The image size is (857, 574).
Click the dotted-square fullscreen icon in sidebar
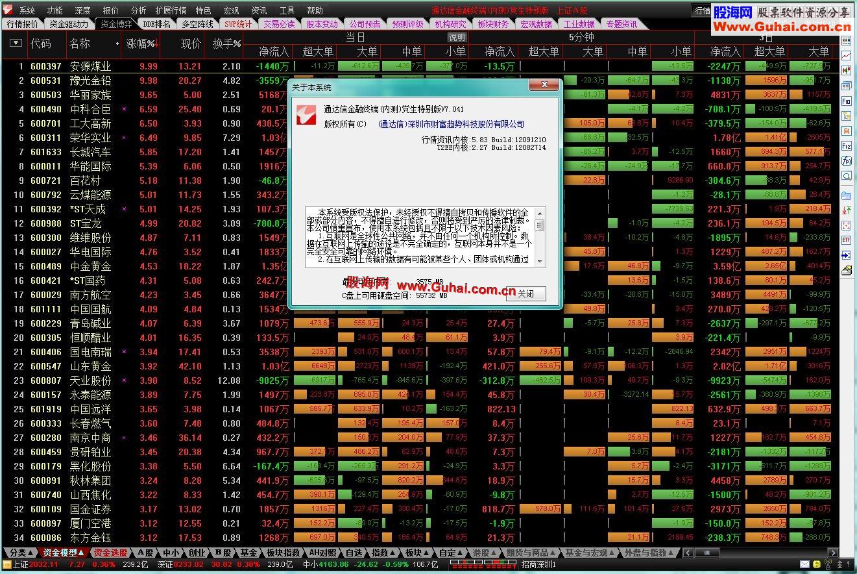846,225
